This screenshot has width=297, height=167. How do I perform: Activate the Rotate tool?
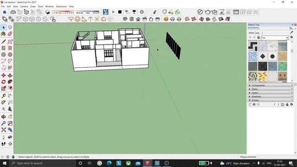pos(3,82)
